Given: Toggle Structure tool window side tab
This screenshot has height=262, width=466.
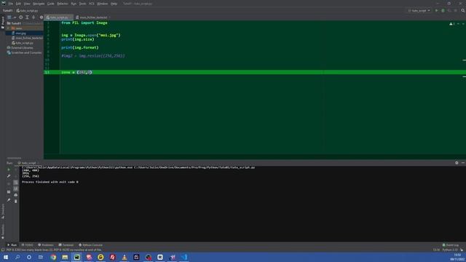Looking at the screenshot, I should pos(3,211).
